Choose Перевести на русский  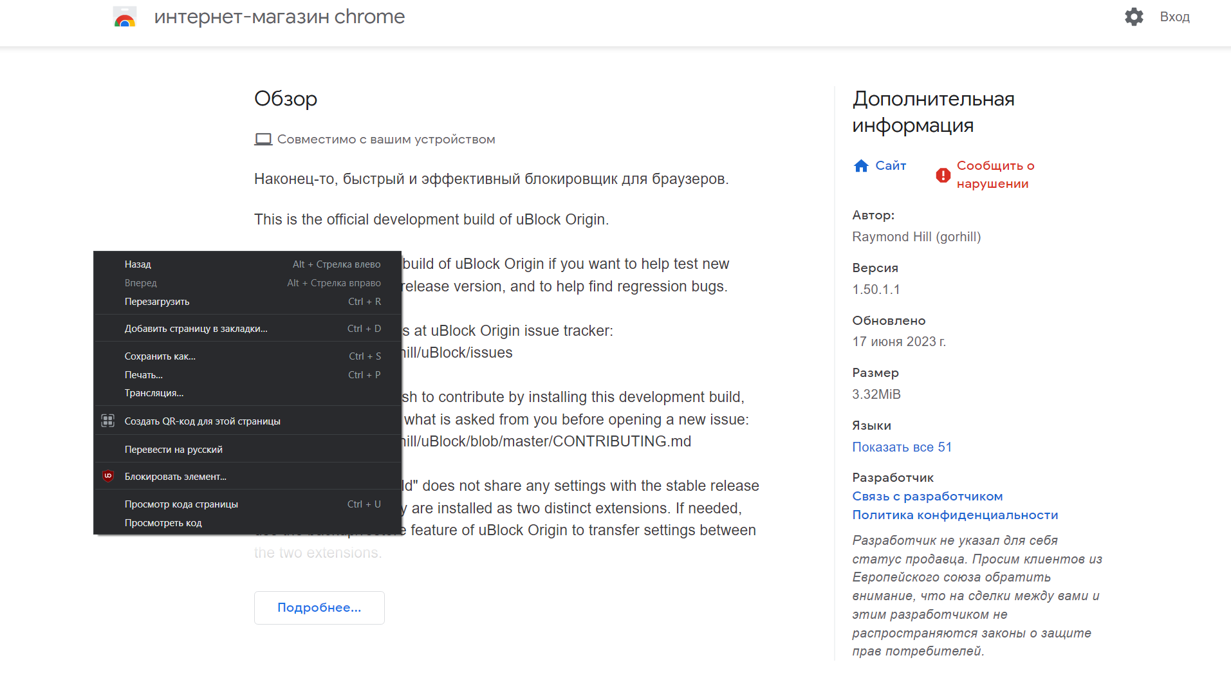(248, 450)
